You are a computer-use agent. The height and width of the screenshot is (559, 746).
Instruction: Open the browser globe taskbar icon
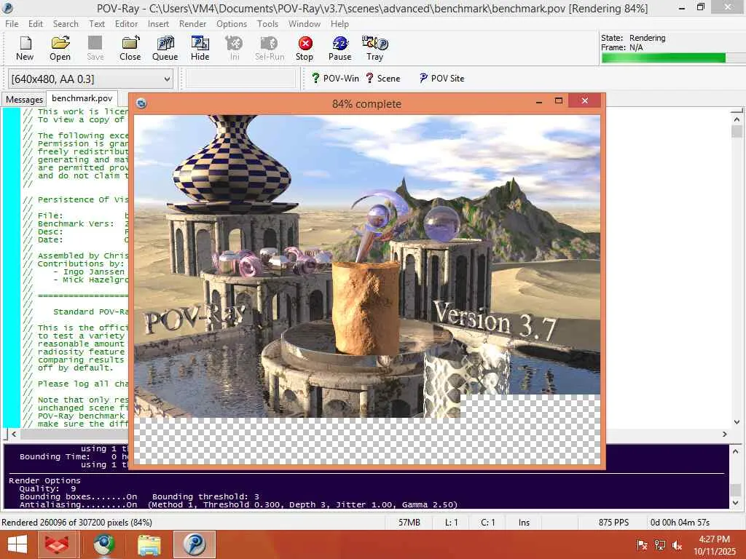click(x=104, y=544)
